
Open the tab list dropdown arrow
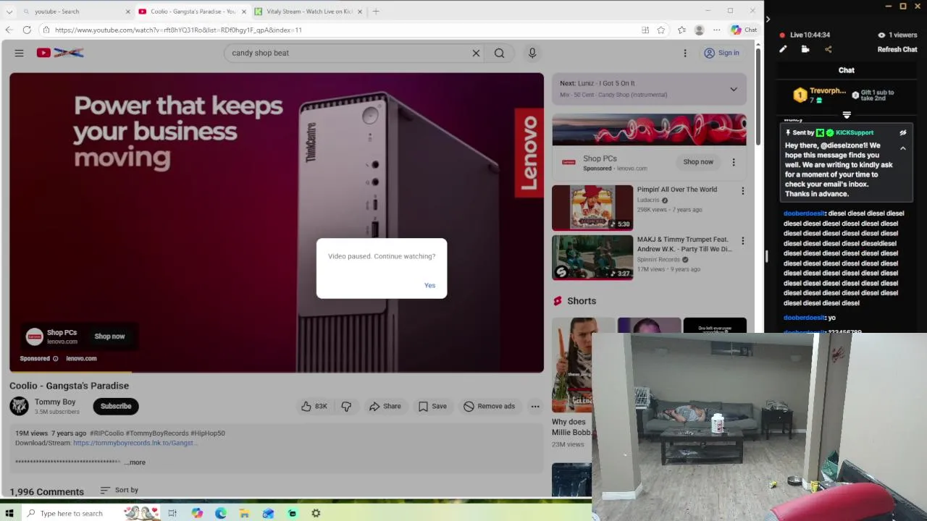coord(9,12)
